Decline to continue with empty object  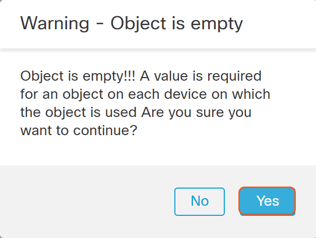[200, 201]
